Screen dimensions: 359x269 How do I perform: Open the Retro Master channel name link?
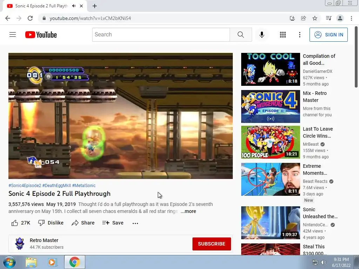point(44,240)
